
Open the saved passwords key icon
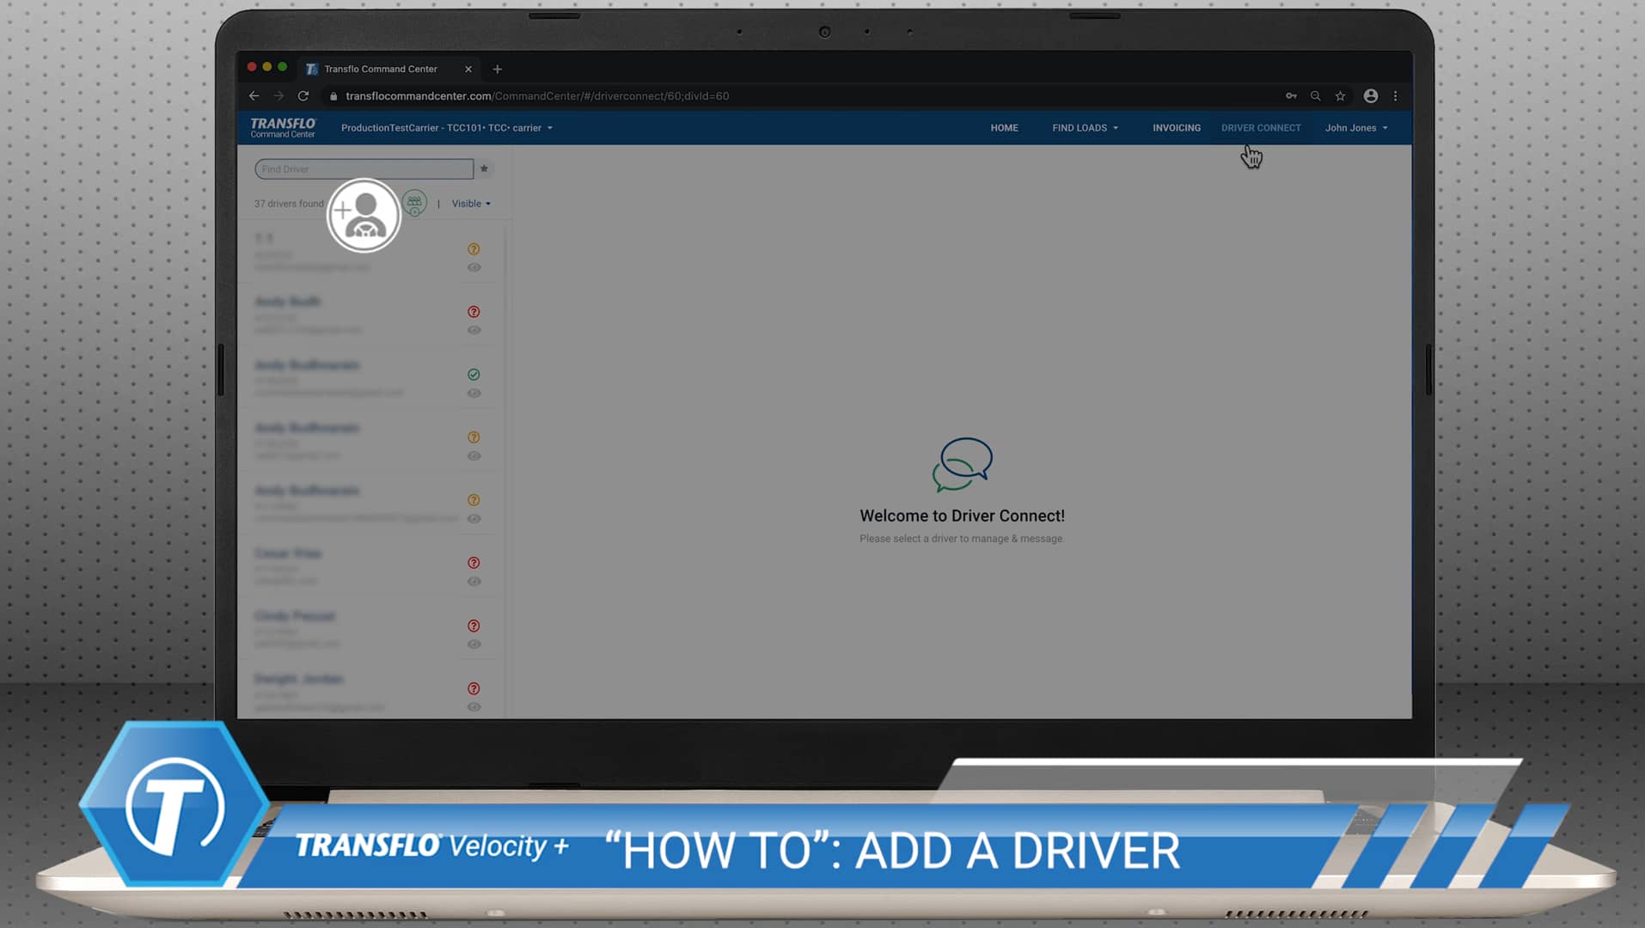1291,95
